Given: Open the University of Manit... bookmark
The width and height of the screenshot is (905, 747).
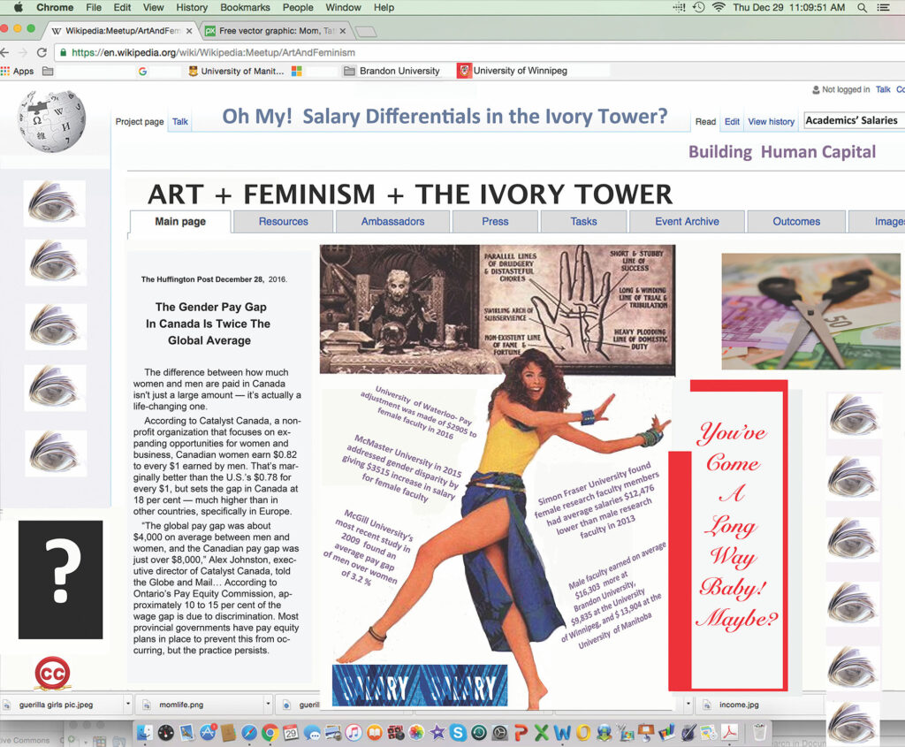Looking at the screenshot, I should point(237,71).
